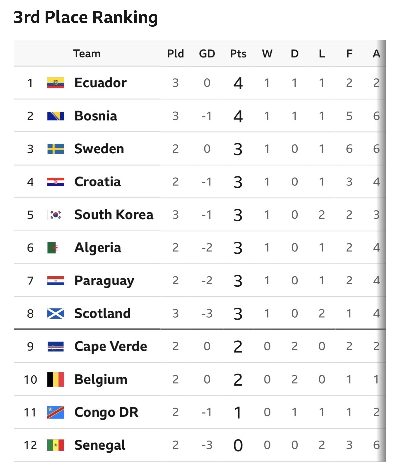The height and width of the screenshot is (463, 400).
Task: Click the Pts column header
Action: (238, 54)
